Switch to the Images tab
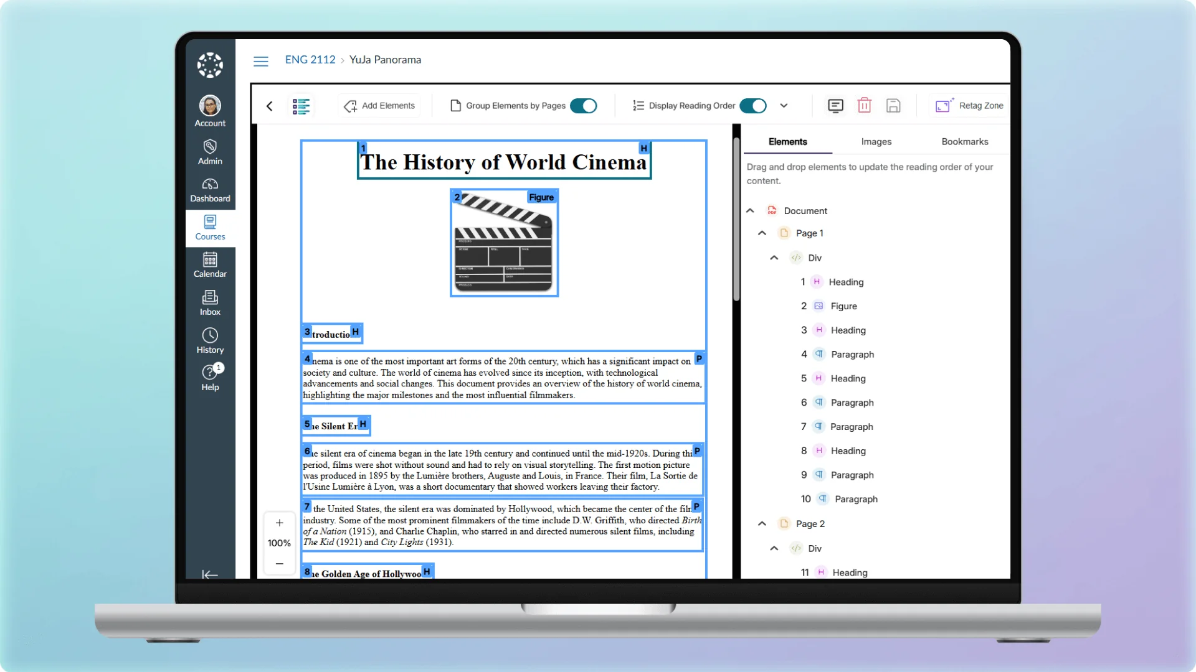The width and height of the screenshot is (1196, 672). (876, 142)
